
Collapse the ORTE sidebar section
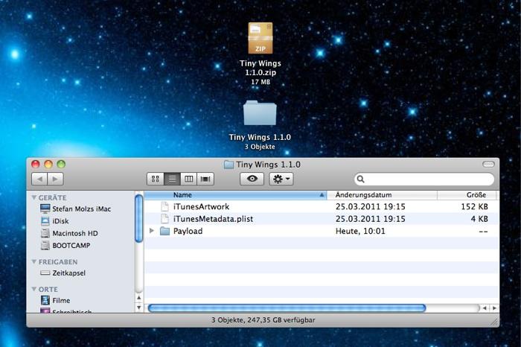point(34,289)
